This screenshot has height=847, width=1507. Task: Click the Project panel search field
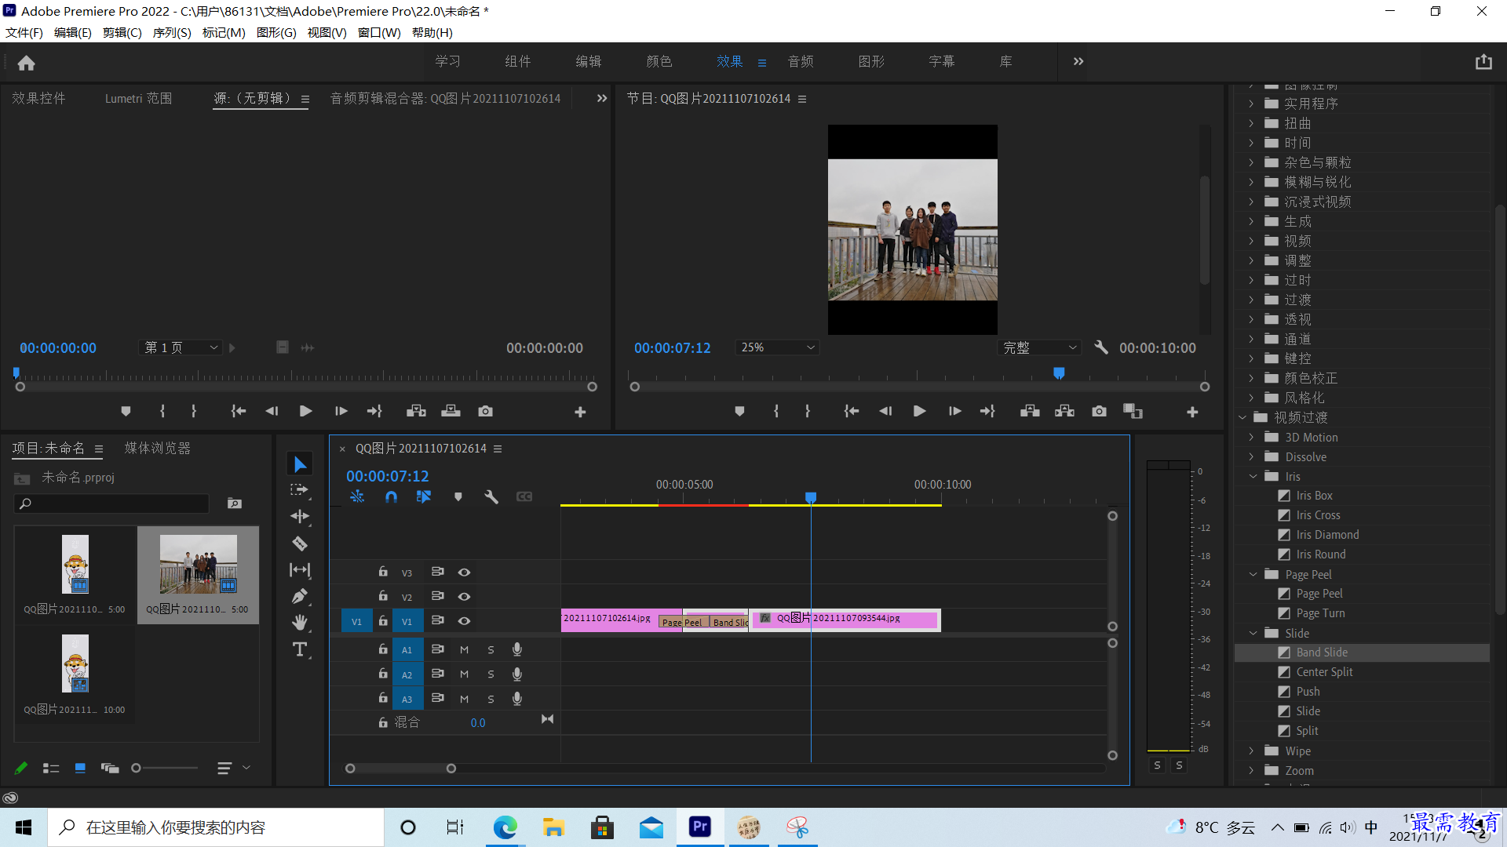coord(112,503)
